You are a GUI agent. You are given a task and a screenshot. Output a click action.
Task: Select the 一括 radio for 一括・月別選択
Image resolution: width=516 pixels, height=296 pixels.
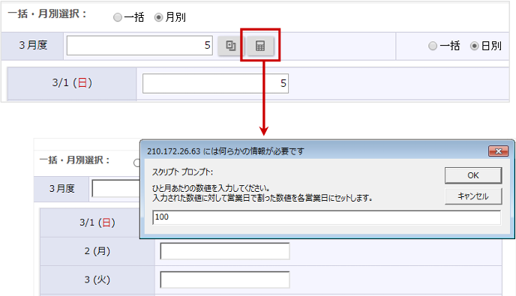118,17
